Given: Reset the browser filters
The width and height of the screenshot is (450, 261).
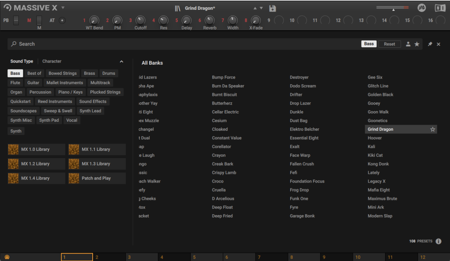Looking at the screenshot, I should click(389, 44).
